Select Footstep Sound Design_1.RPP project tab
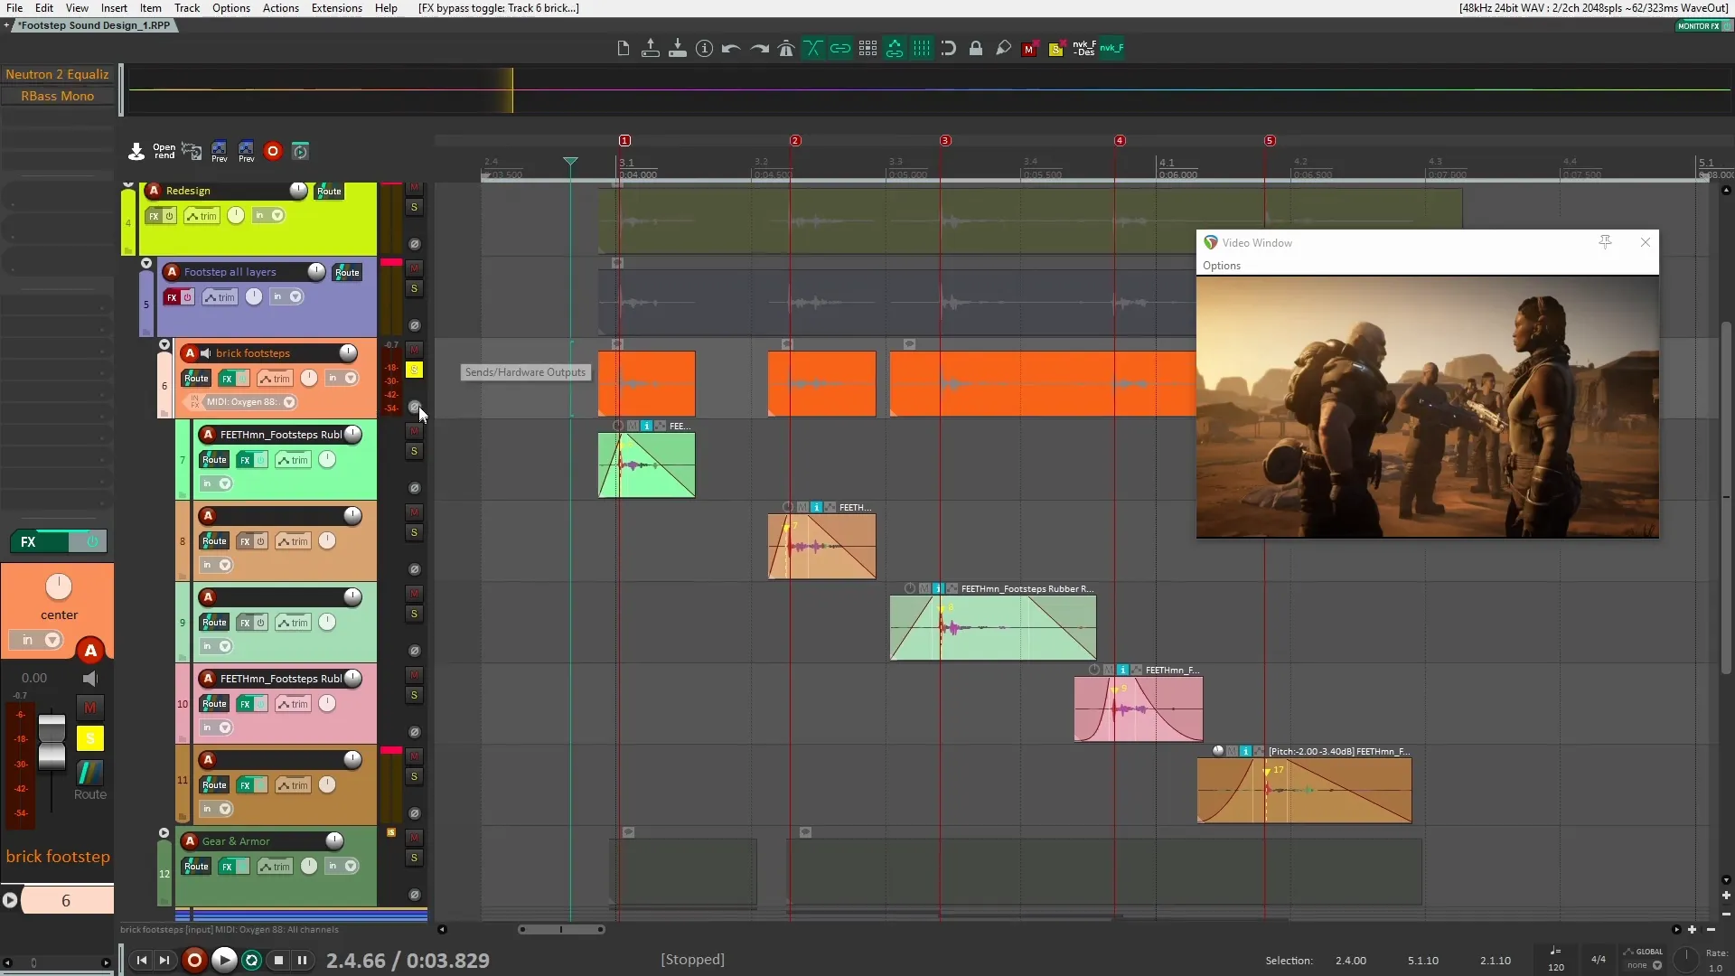This screenshot has height=976, width=1735. [x=93, y=25]
